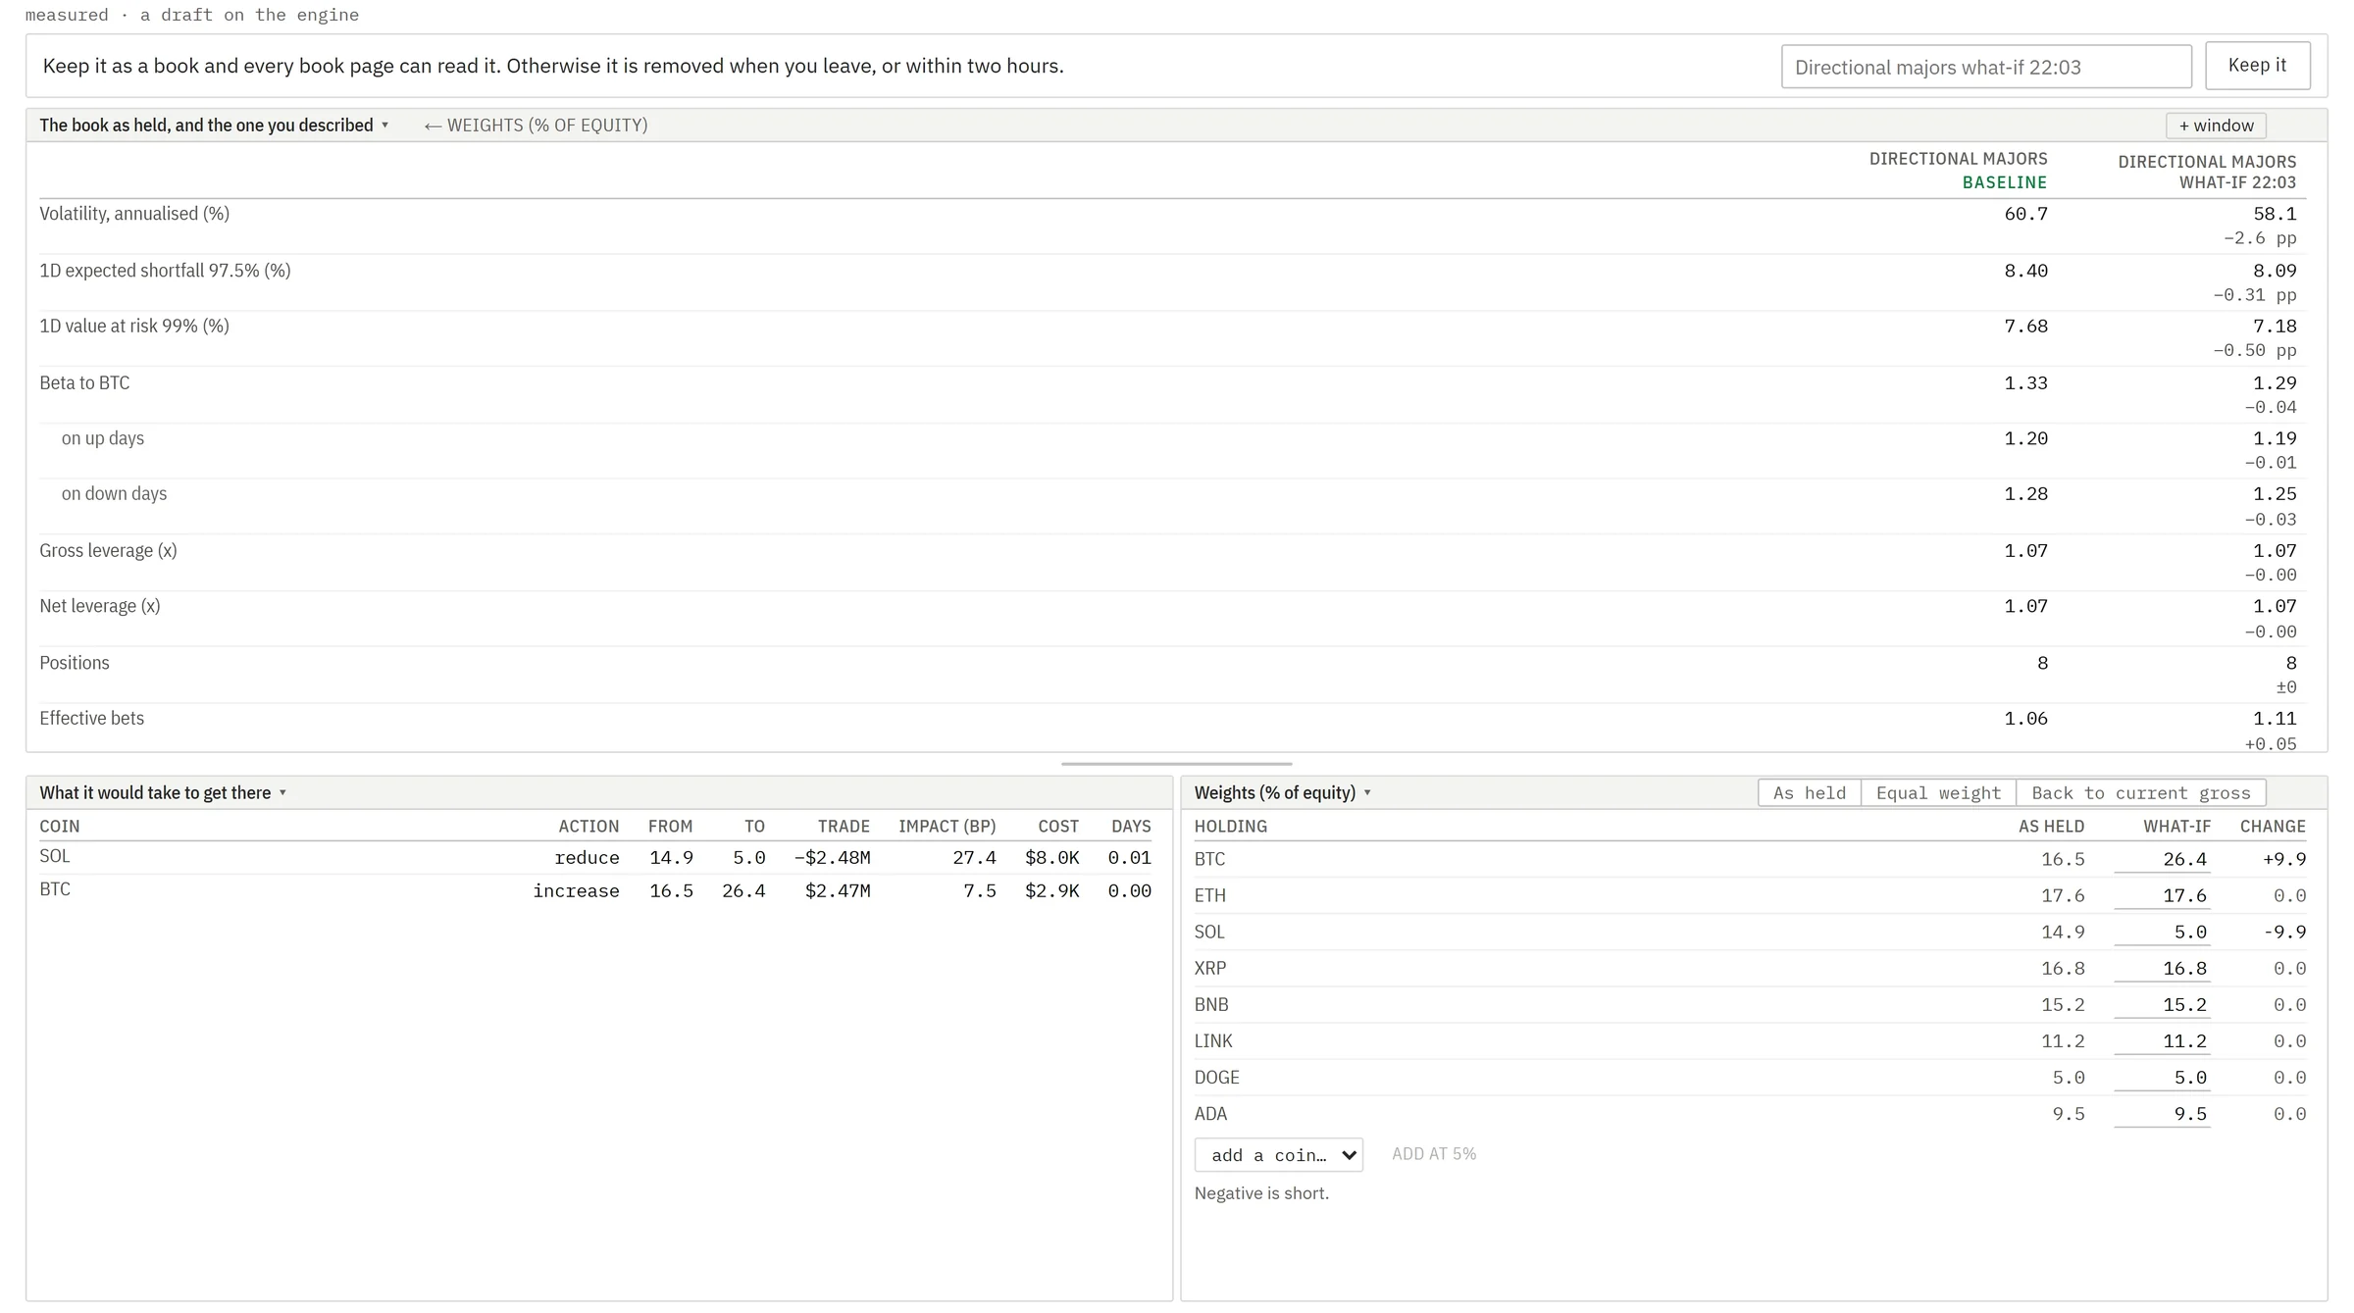Viewport: 2354px width, 1313px height.
Task: Select the As held preset
Action: click(1809, 792)
